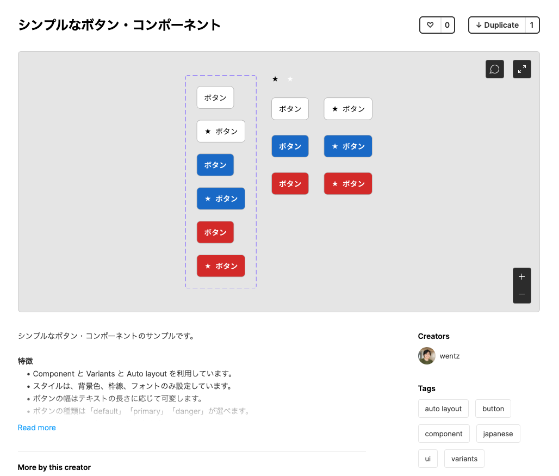Click blue ボタン without star in dashed frame

[215, 165]
